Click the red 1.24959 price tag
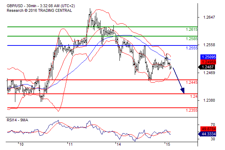The image size is (225, 150). tap(208, 62)
